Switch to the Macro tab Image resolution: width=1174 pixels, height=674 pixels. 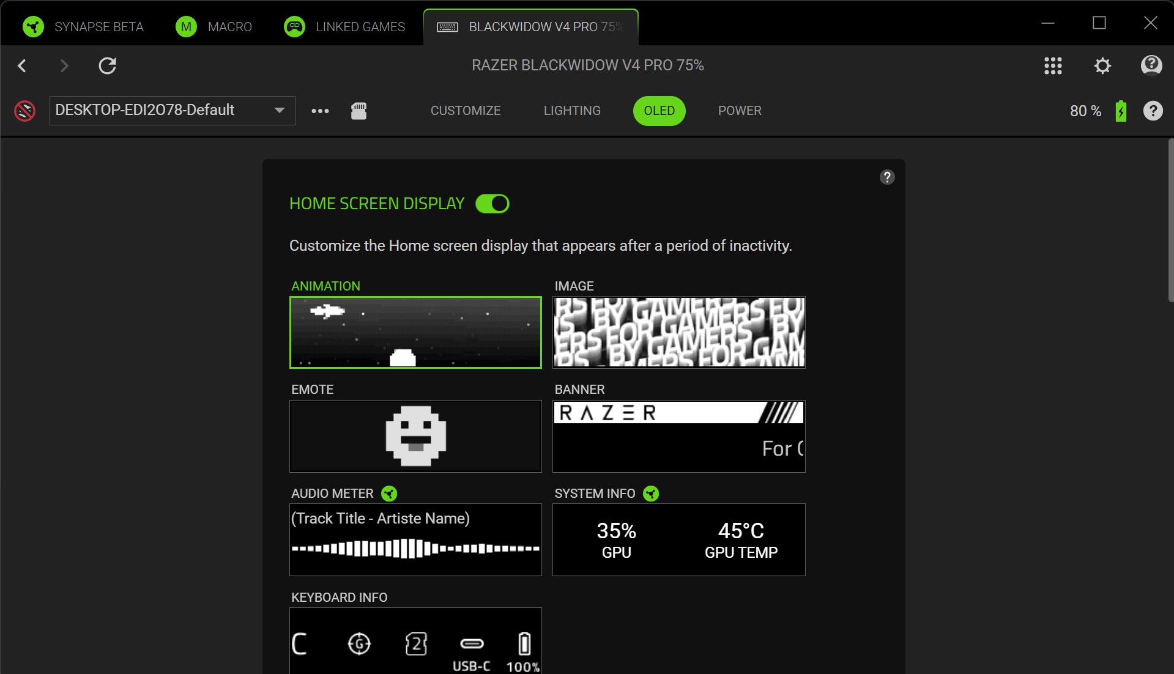point(214,27)
